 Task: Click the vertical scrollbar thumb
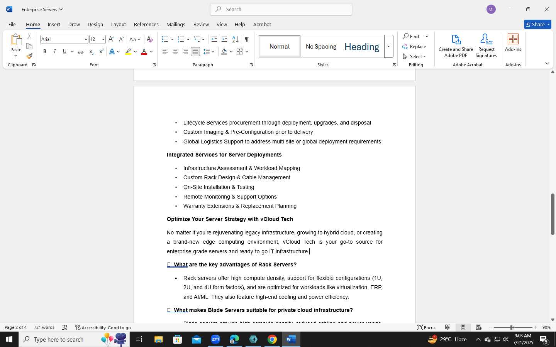click(x=553, y=214)
